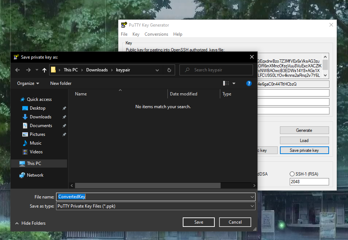Viewport: 348px width, 240px height.
Task: Expand the File name dropdown arrow
Action: click(x=252, y=197)
